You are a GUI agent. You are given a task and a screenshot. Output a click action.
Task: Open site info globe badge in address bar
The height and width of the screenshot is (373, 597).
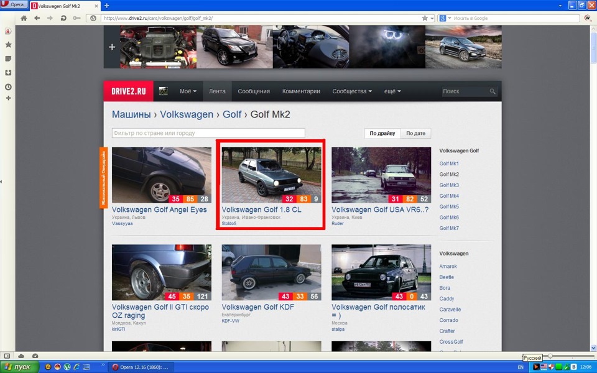tap(93, 18)
